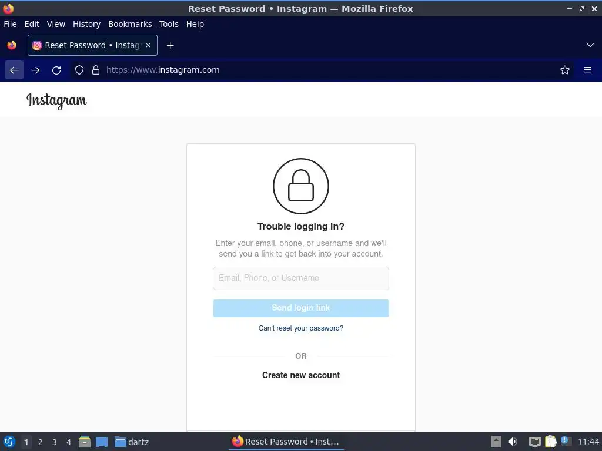Switch to workspace 2
Image resolution: width=602 pixels, height=451 pixels.
(40, 442)
